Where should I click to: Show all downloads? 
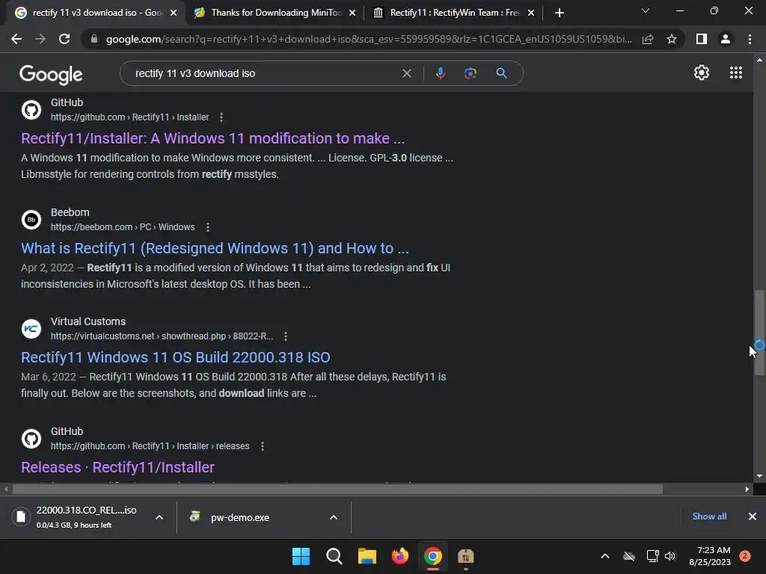pos(709,516)
